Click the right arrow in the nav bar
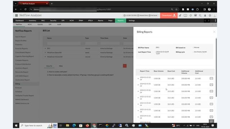Screen dimensions: 230x129 click(208, 21)
